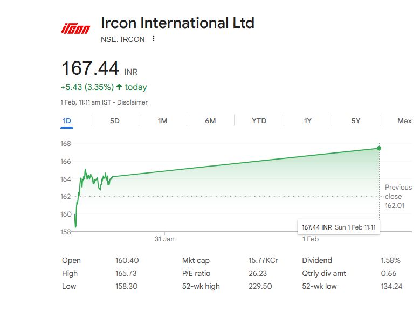Click the Previous close 162.01 label
The height and width of the screenshot is (312, 420).
tap(398, 196)
